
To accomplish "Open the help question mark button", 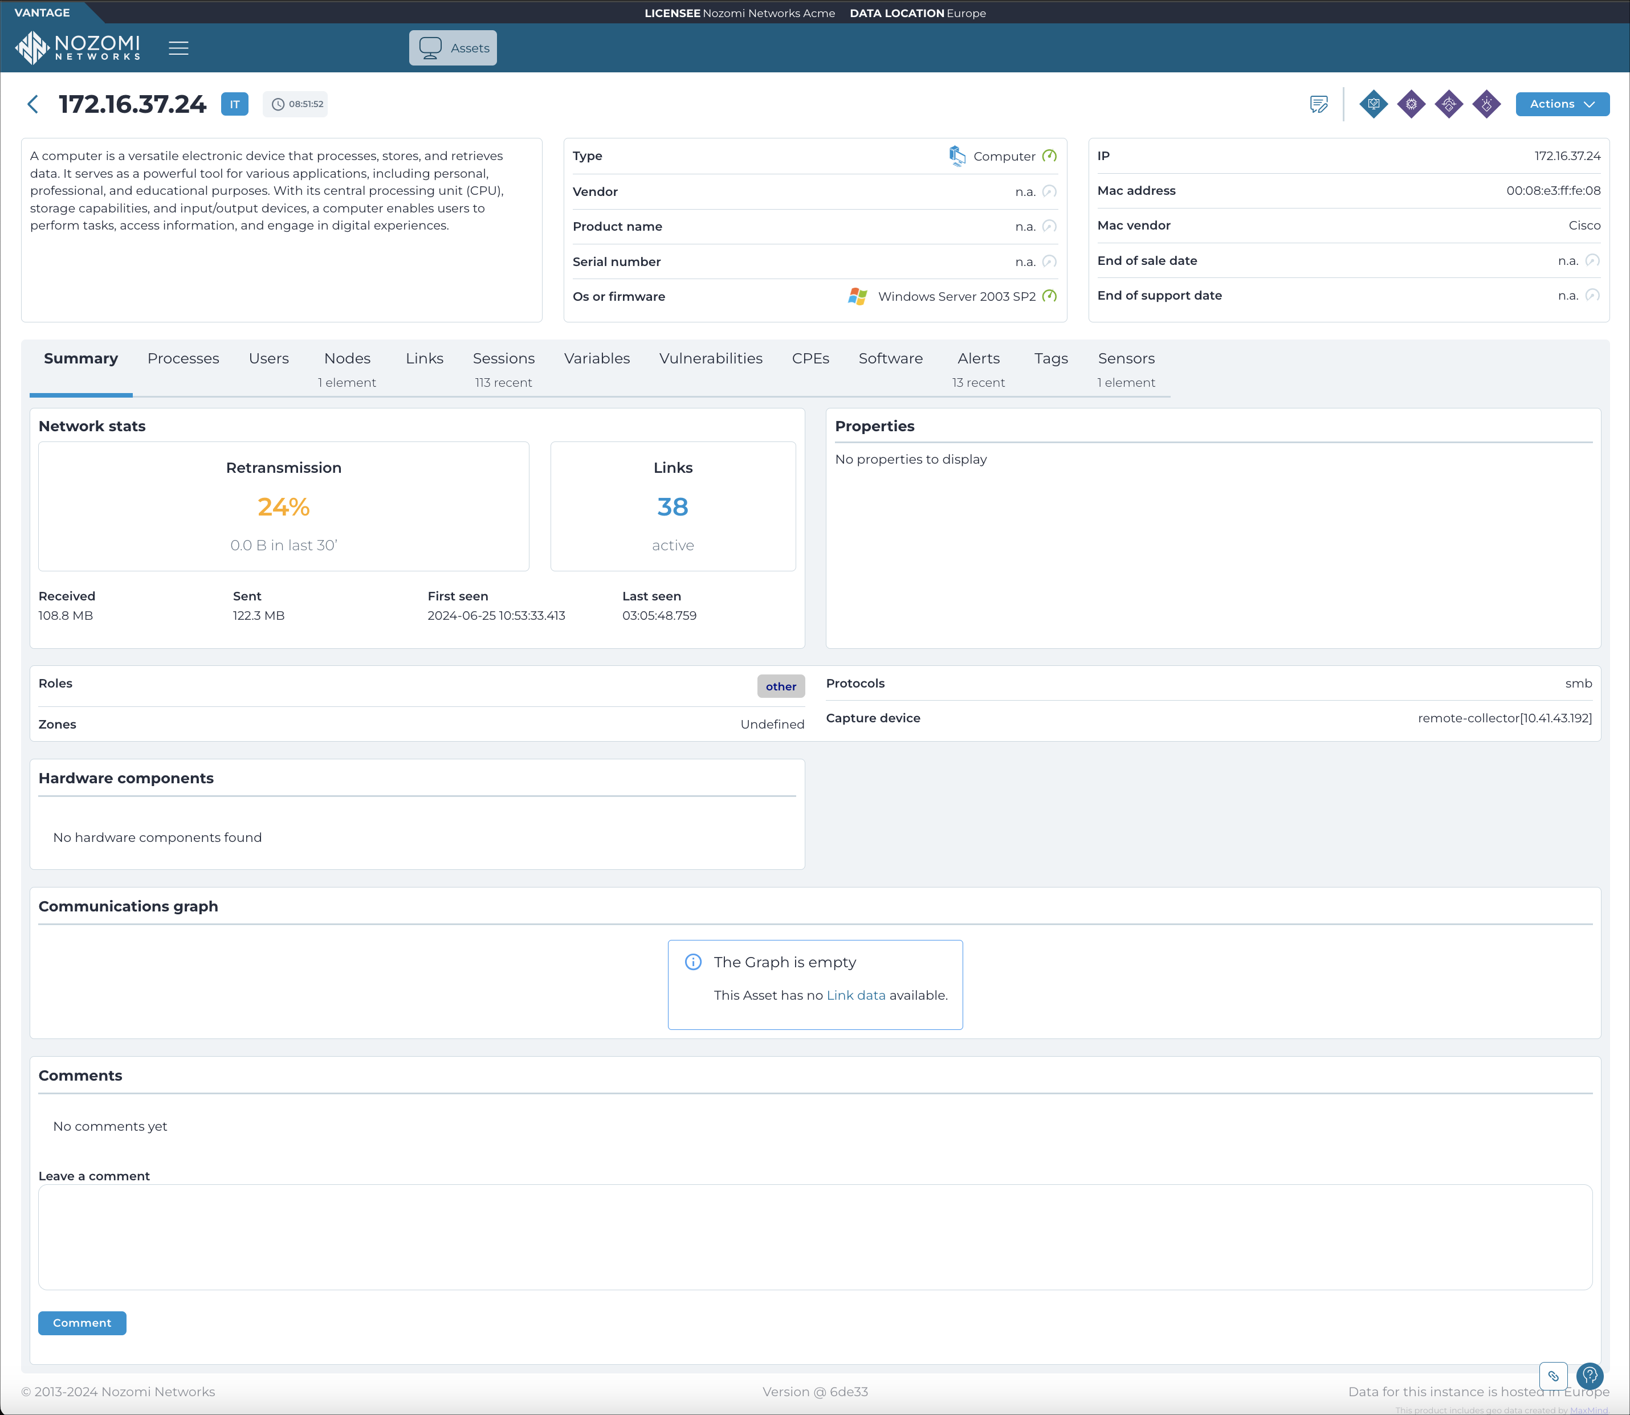I will click(x=1590, y=1376).
